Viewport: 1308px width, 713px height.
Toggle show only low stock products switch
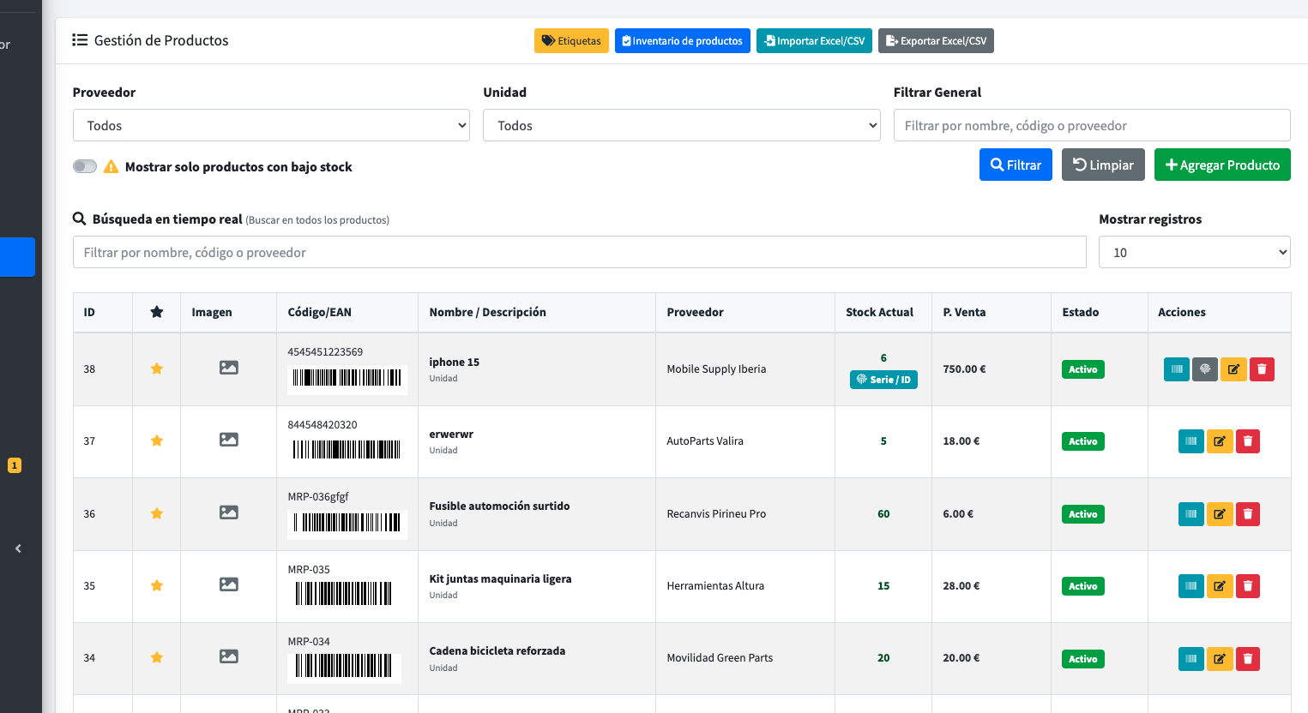[x=85, y=166]
